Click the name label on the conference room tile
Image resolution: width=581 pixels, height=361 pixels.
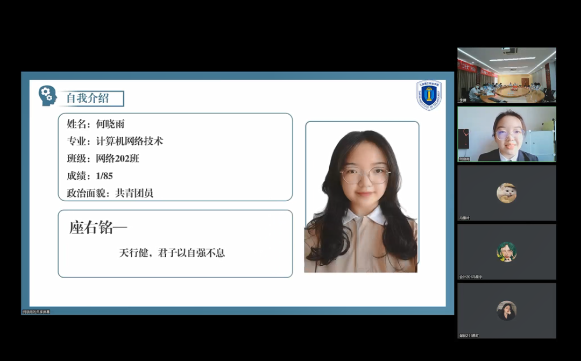point(462,100)
